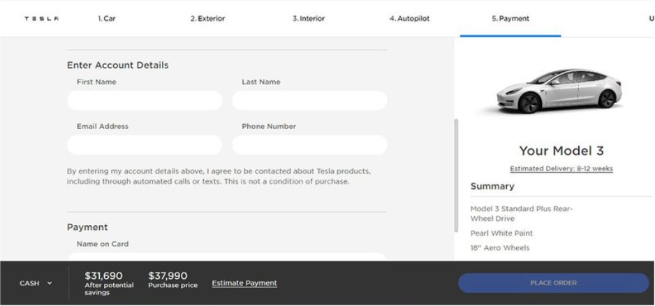
Task: Focus the Name on Card field
Action: [x=227, y=257]
